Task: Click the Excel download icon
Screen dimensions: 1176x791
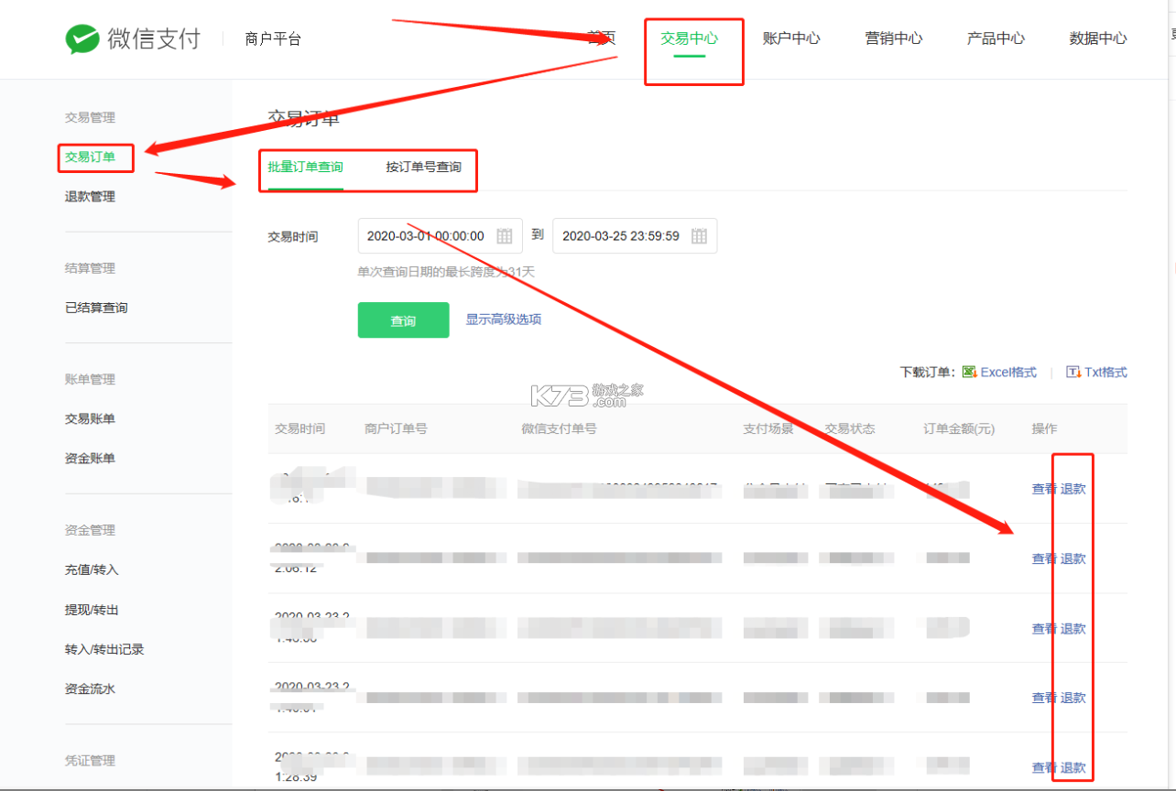Action: pos(969,373)
